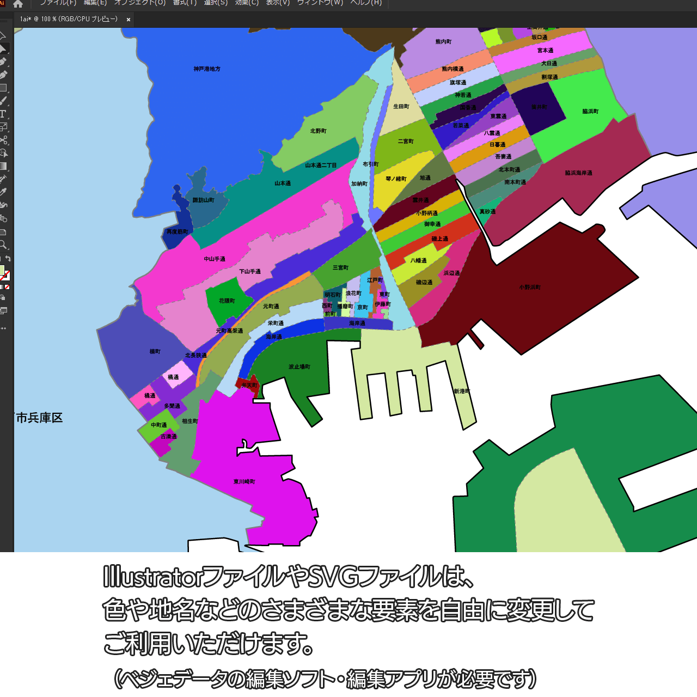
Task: Select the tool just below the Scissors
Action: [3, 153]
